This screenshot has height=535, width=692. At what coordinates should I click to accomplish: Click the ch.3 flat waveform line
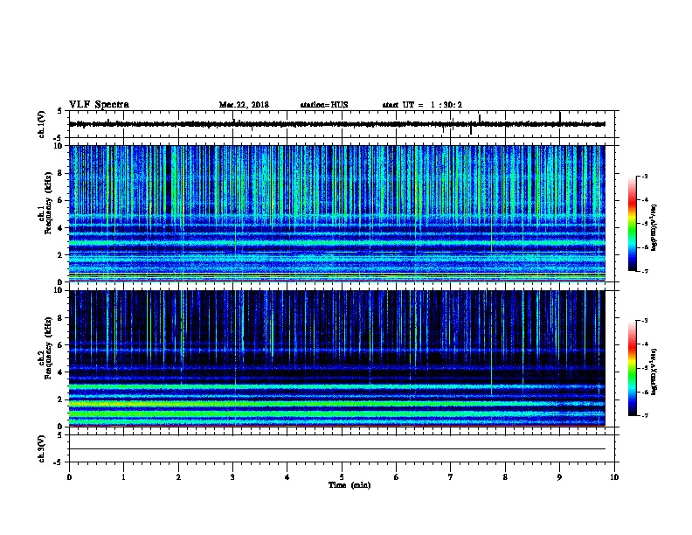pyautogui.click(x=337, y=449)
